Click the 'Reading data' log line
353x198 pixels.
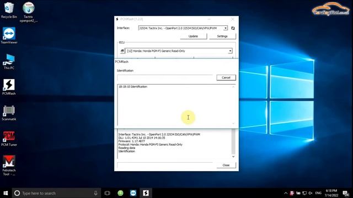pos(127,148)
